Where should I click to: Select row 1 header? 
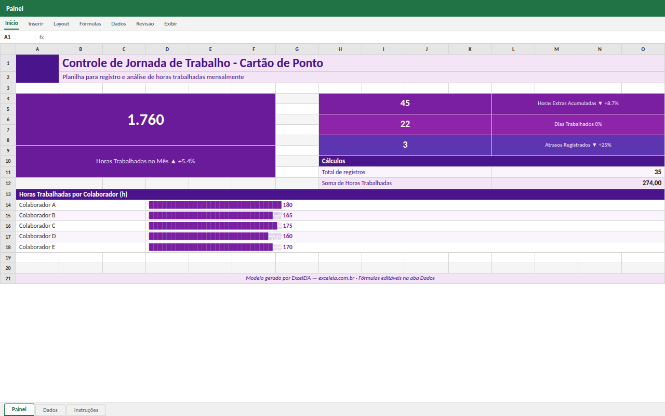(x=8, y=63)
